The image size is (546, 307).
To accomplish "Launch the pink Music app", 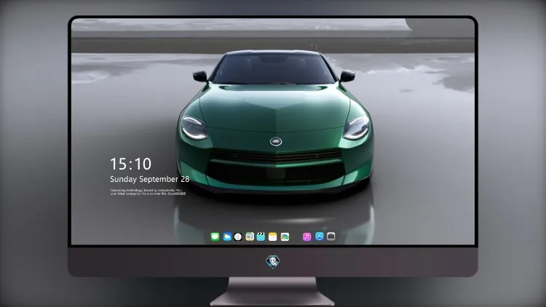I will (306, 236).
